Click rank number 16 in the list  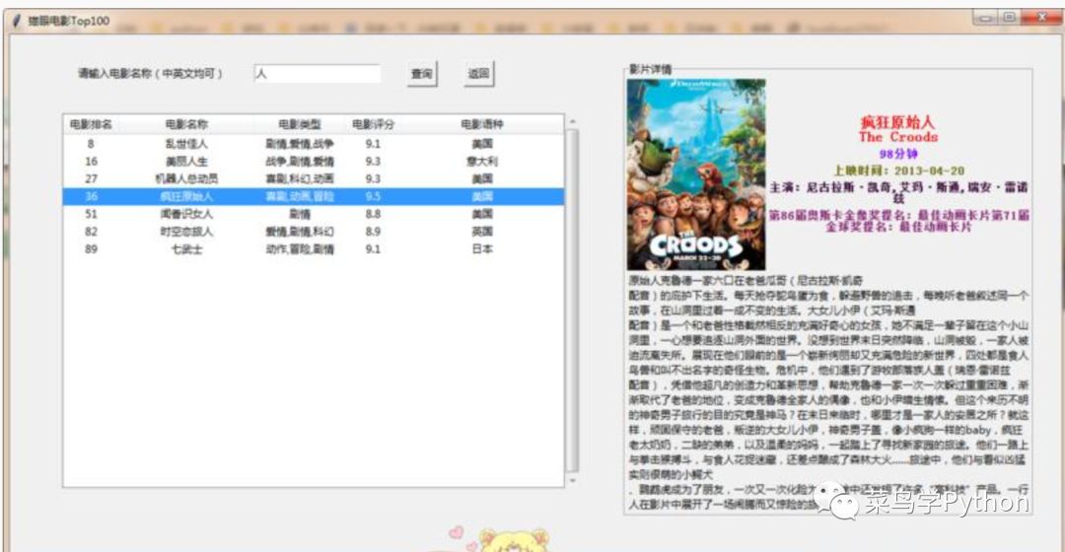pyautogui.click(x=91, y=162)
